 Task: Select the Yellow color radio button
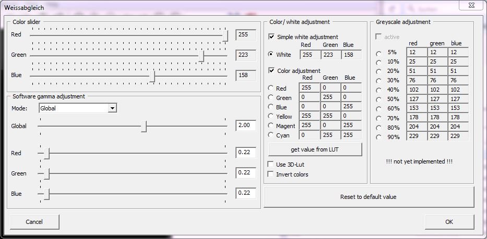coord(270,116)
